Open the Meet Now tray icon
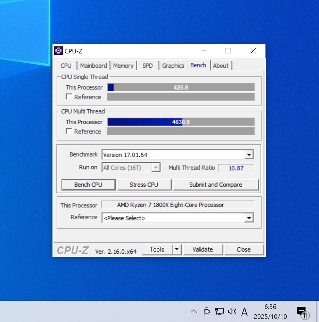Screen dimensions: 319x322 click(x=207, y=311)
